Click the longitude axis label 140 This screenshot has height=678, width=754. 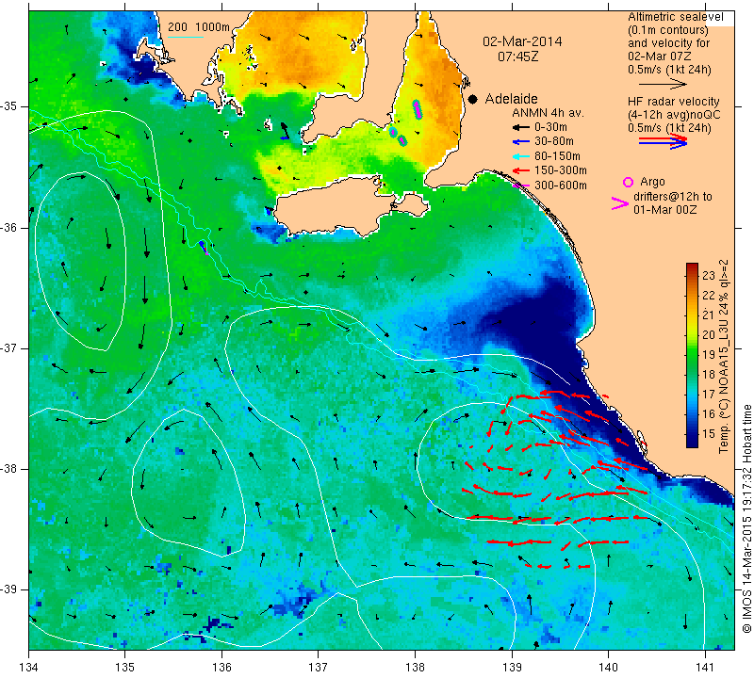[608, 668]
